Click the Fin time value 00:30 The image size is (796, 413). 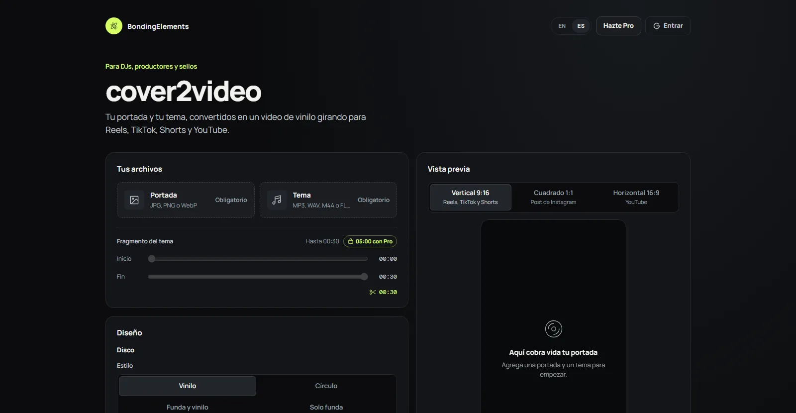tap(388, 277)
